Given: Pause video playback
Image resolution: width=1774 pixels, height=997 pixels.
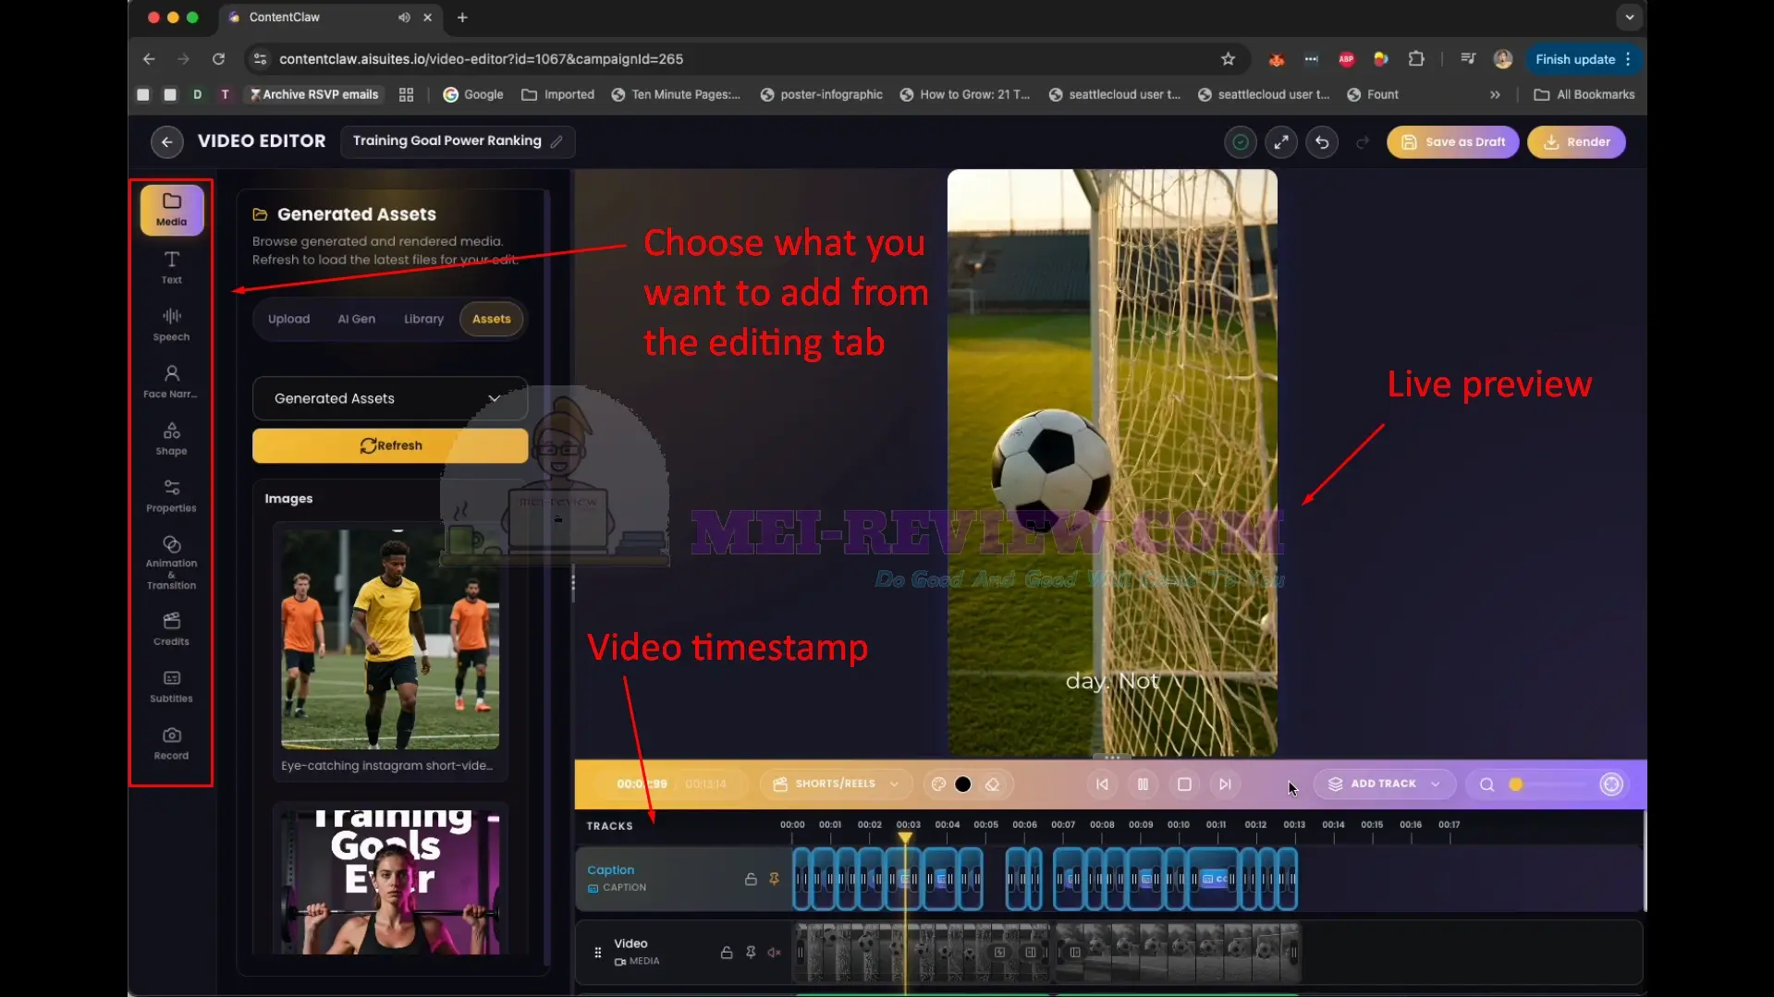Looking at the screenshot, I should 1143,784.
